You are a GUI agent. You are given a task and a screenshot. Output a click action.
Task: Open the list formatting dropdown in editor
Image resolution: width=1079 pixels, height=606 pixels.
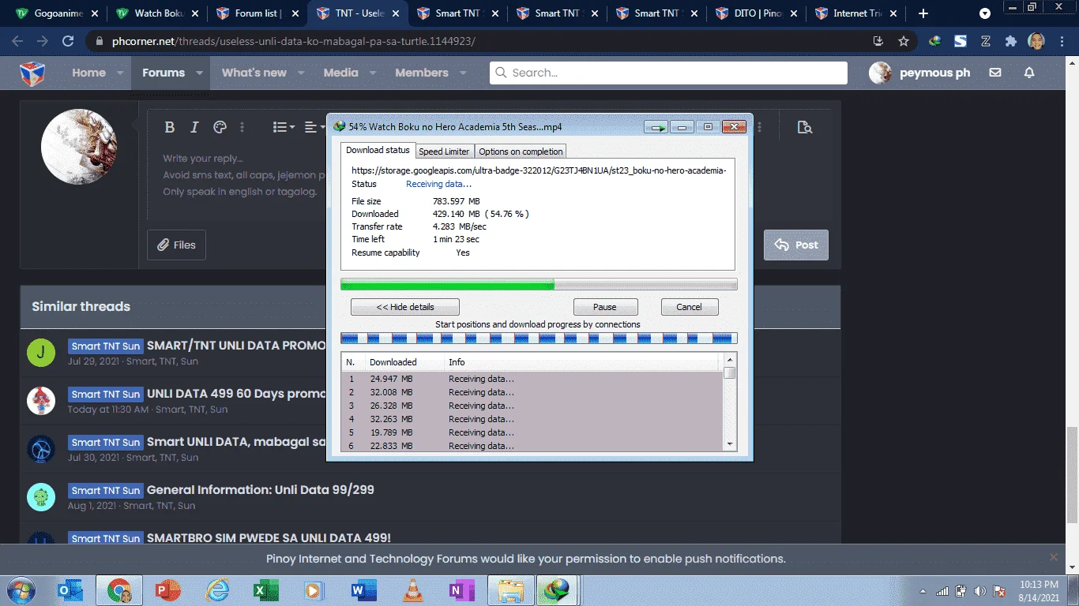click(284, 127)
